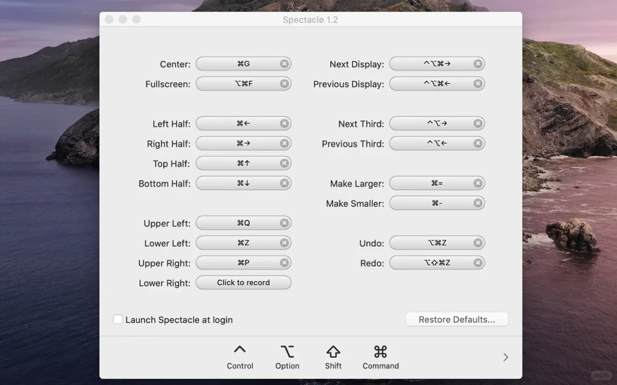617x385 pixels.
Task: Remove the Make Larger shortcut
Action: tap(478, 183)
